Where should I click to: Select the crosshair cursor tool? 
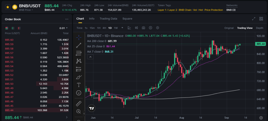tap(79, 37)
